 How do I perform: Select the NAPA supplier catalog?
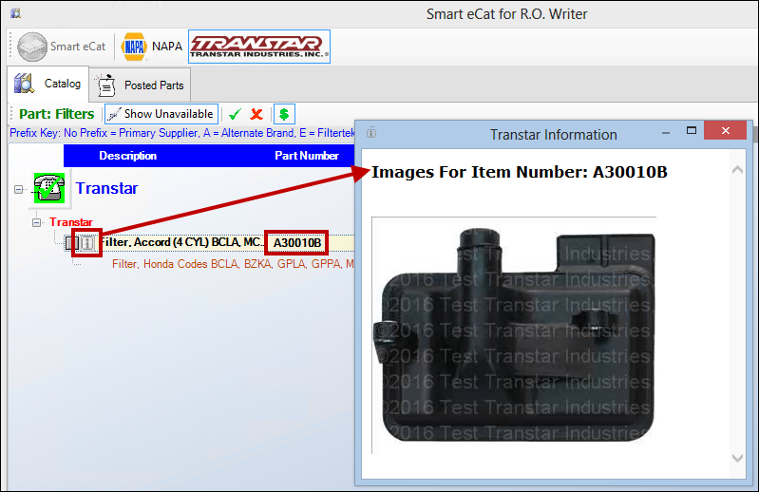click(152, 47)
